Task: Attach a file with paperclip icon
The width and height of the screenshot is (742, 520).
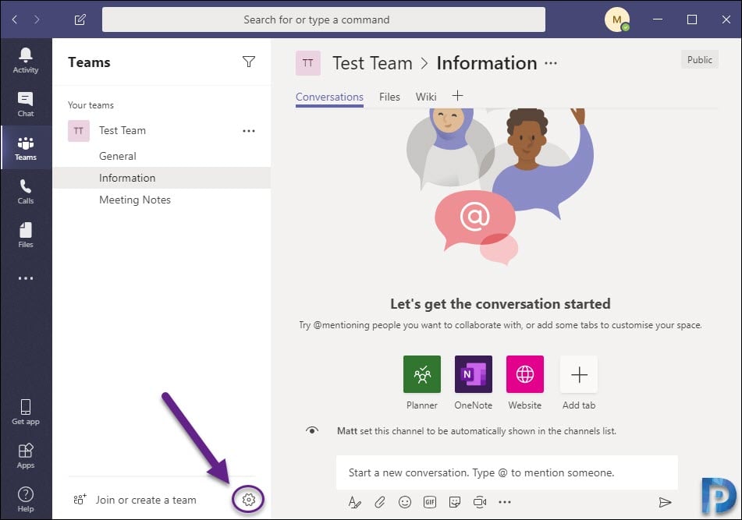Action: [x=379, y=502]
